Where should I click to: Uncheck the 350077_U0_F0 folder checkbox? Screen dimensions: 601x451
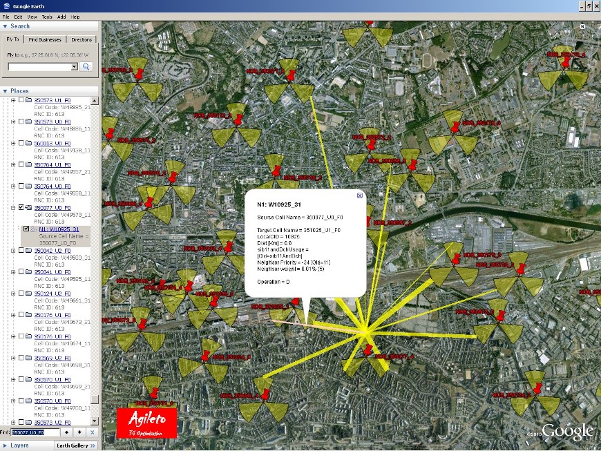21,207
